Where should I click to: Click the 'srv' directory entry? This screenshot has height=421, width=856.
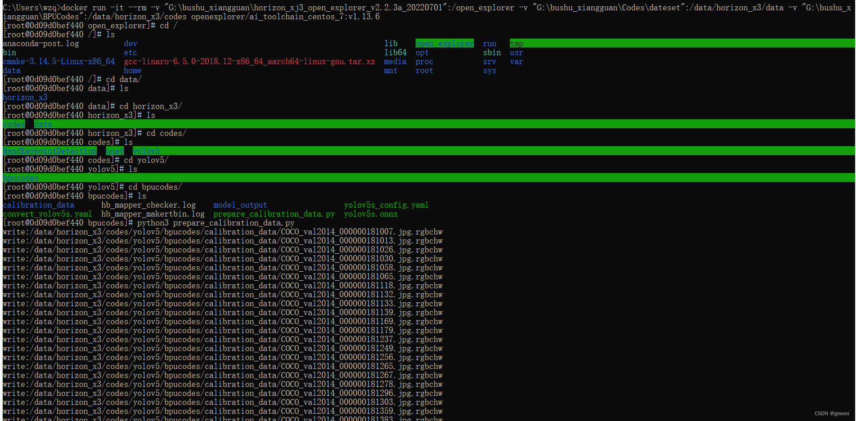click(x=490, y=61)
